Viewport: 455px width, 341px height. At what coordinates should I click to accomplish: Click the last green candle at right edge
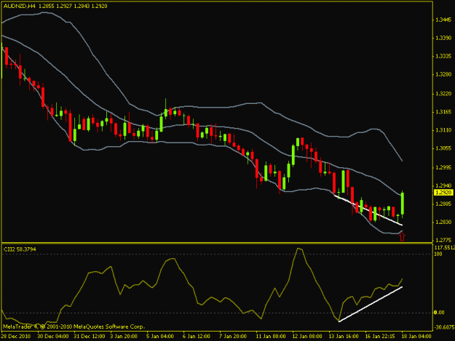[x=403, y=204]
